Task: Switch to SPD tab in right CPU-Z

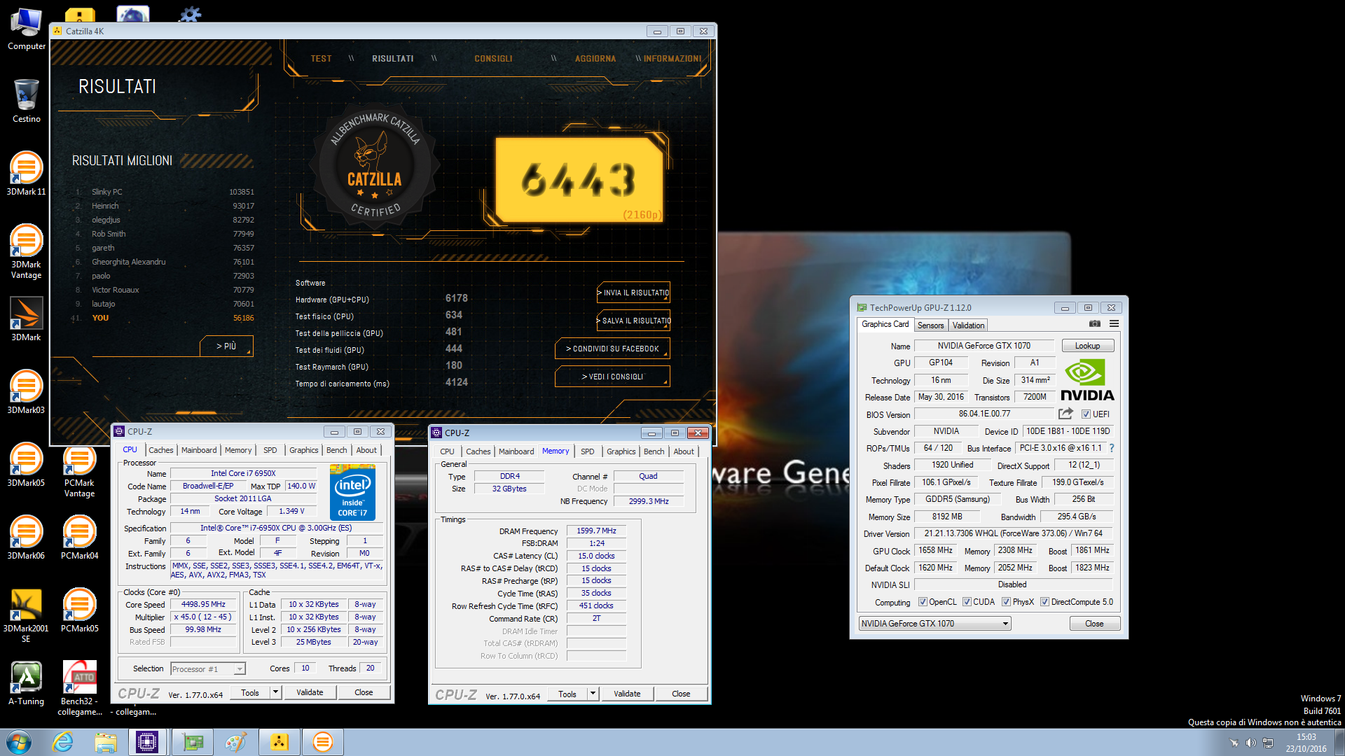Action: tap(587, 451)
